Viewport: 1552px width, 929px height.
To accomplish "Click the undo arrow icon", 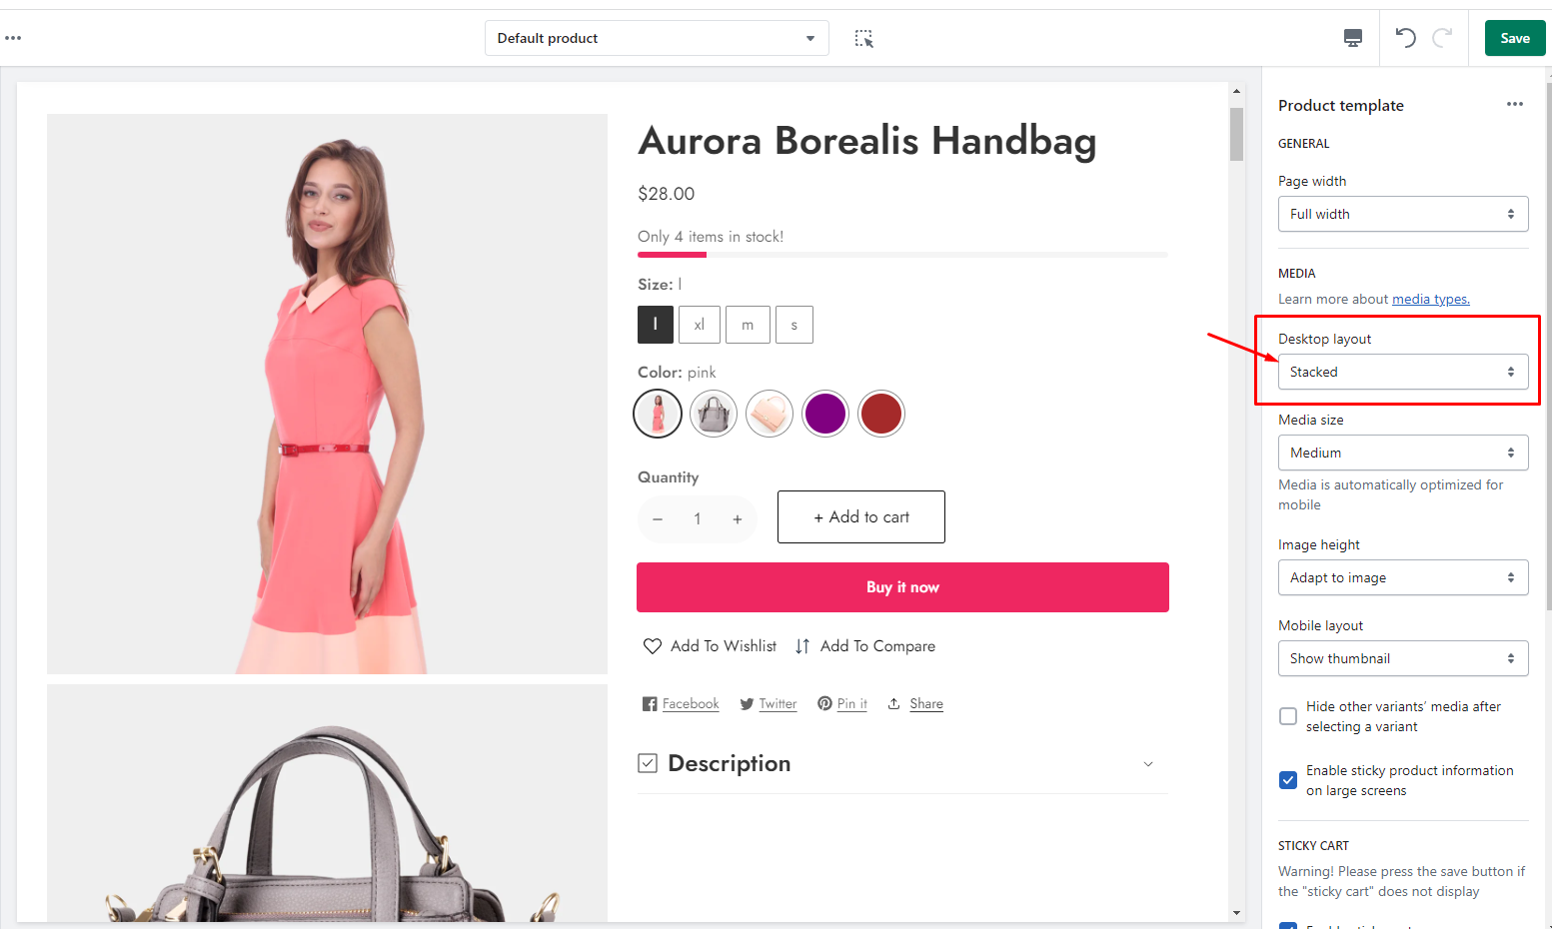I will click(x=1405, y=38).
